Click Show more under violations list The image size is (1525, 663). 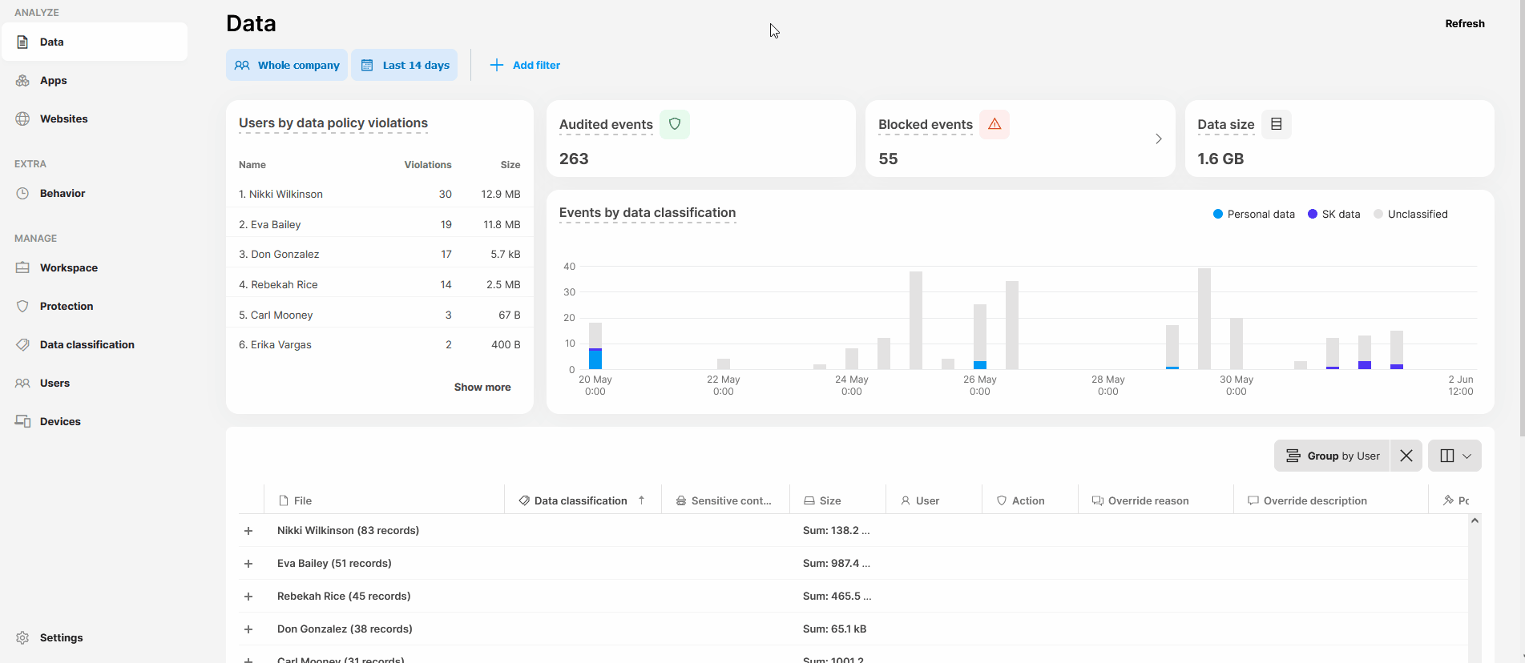click(482, 387)
